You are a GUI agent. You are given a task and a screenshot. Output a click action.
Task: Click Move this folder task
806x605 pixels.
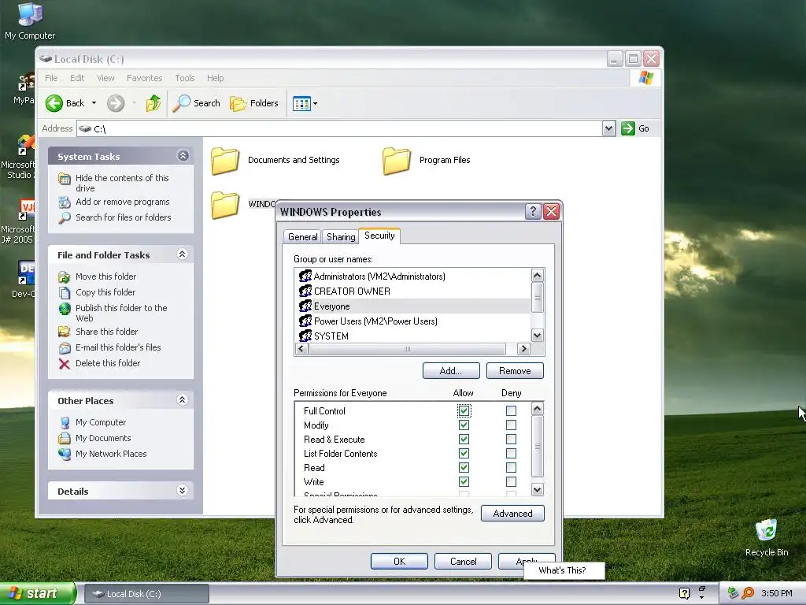[106, 277]
